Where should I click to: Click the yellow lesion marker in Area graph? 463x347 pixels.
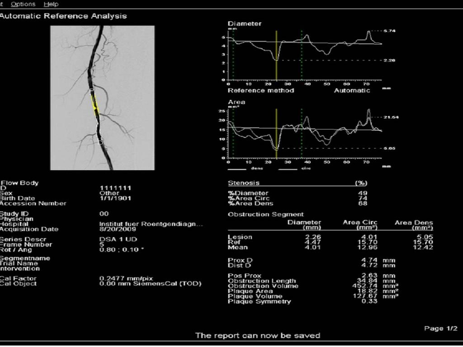point(277,133)
